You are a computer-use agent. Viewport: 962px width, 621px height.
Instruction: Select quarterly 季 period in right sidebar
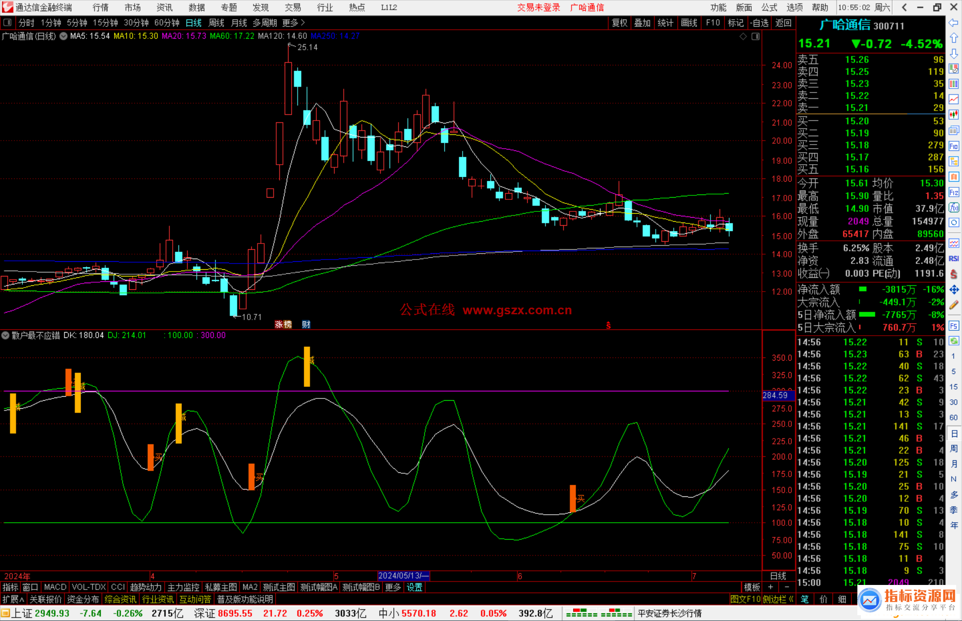pos(954,510)
